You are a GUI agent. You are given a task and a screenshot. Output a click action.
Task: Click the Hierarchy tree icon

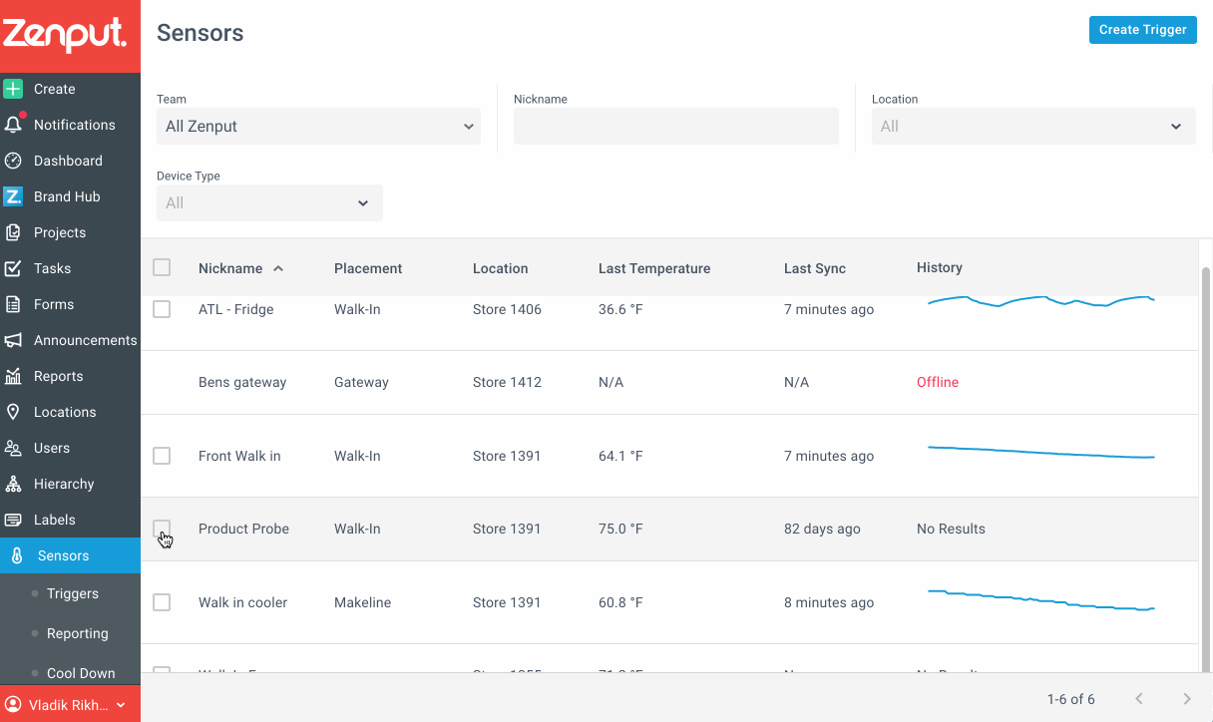click(13, 484)
